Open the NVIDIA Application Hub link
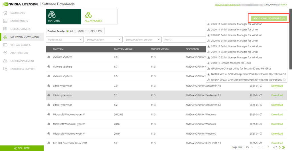Viewport: 292px width, 151px height. 227,5
